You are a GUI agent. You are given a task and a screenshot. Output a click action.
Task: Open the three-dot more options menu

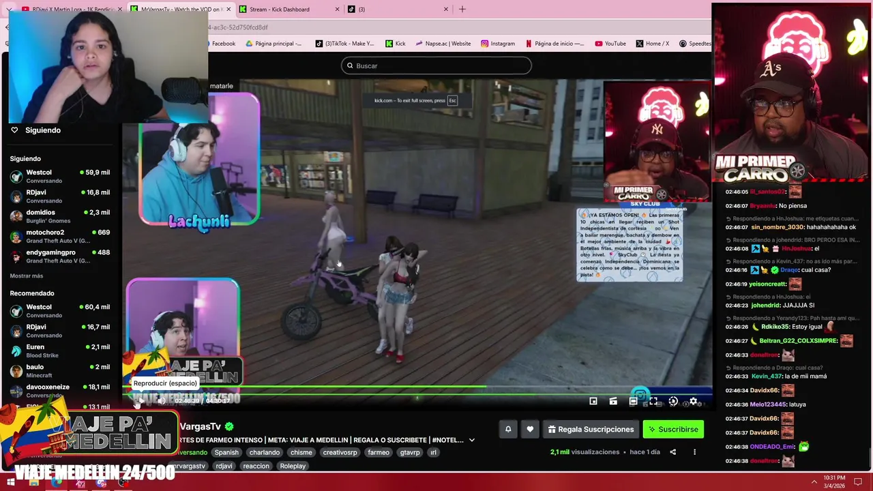[694, 452]
